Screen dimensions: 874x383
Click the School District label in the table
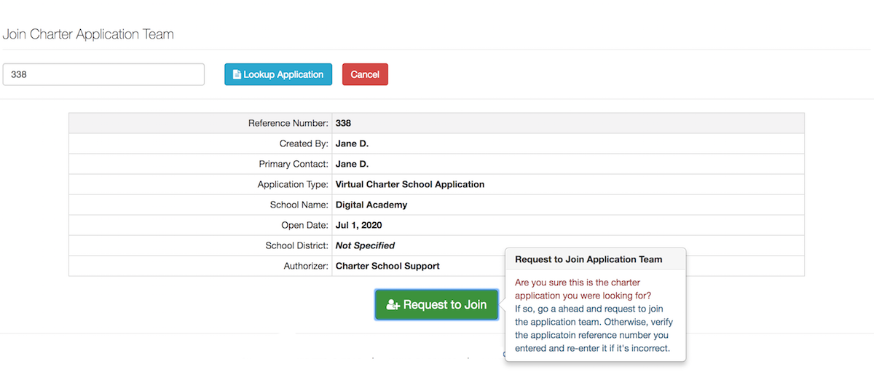pyautogui.click(x=297, y=245)
